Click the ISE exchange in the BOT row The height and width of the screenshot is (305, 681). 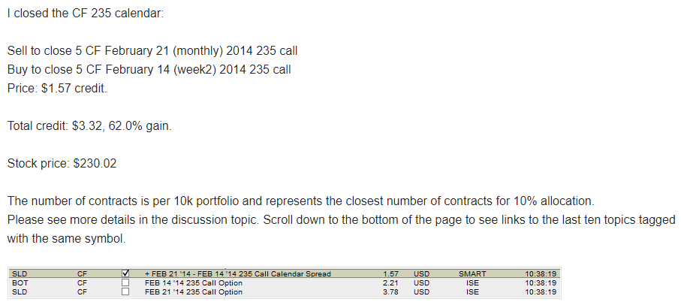(472, 283)
